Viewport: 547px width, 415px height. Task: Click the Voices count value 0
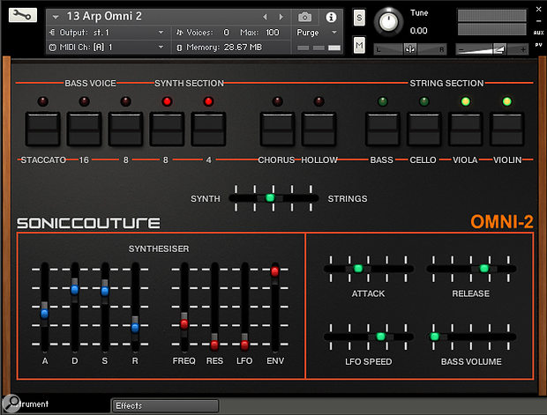[226, 33]
